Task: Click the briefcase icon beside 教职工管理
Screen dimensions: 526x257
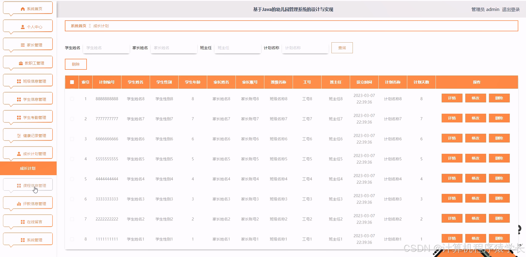Action: [x=21, y=63]
